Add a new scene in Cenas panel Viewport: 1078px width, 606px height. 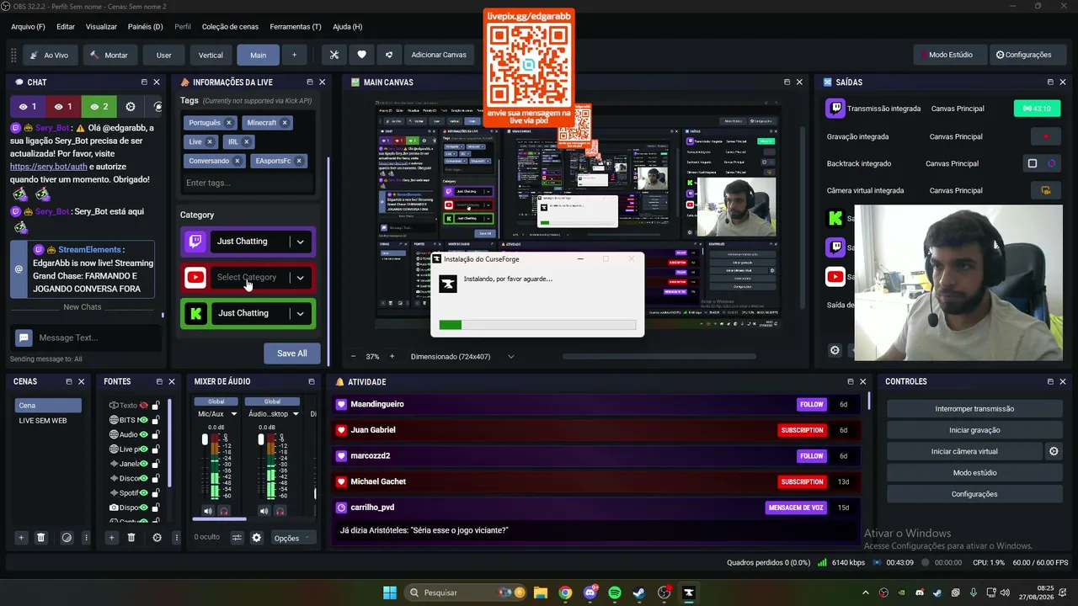[21, 538]
